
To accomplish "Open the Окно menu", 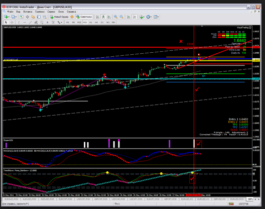I will [x=61, y=12].
